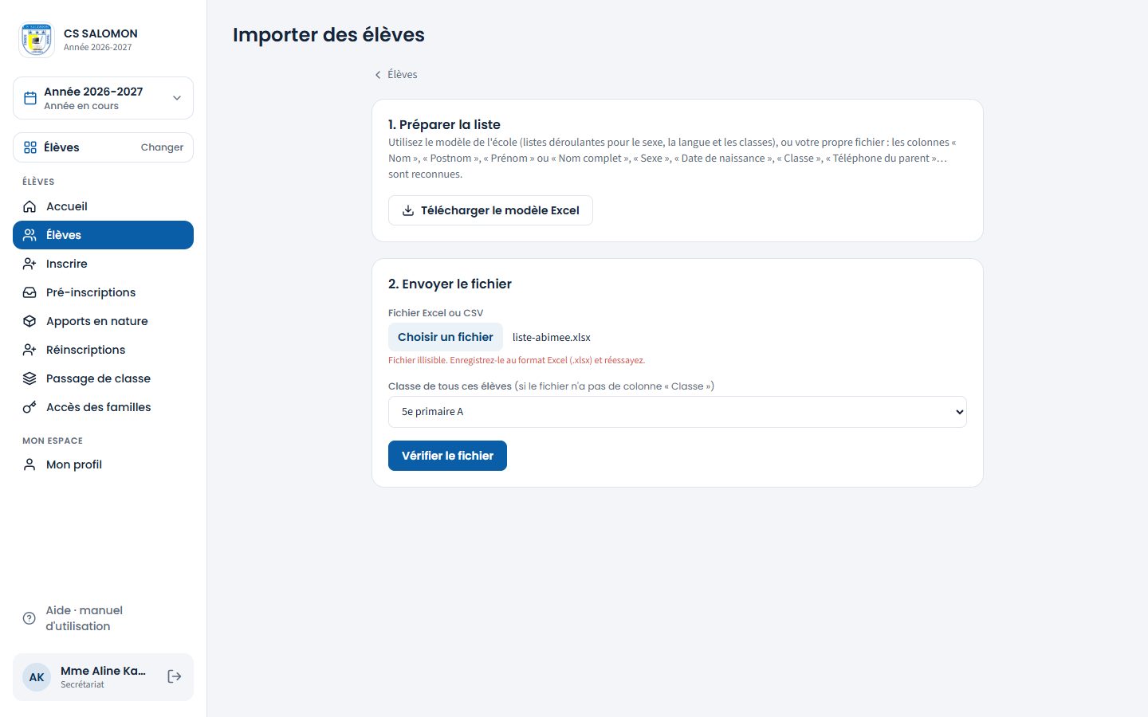Open Accueil from the sidebar

click(x=103, y=206)
